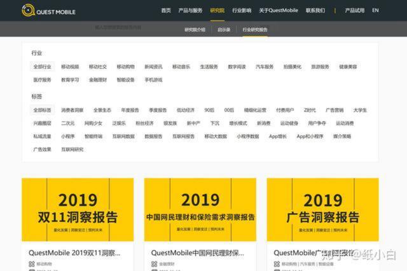
Task: Filter by 旅游服务 industry
Action: point(320,67)
